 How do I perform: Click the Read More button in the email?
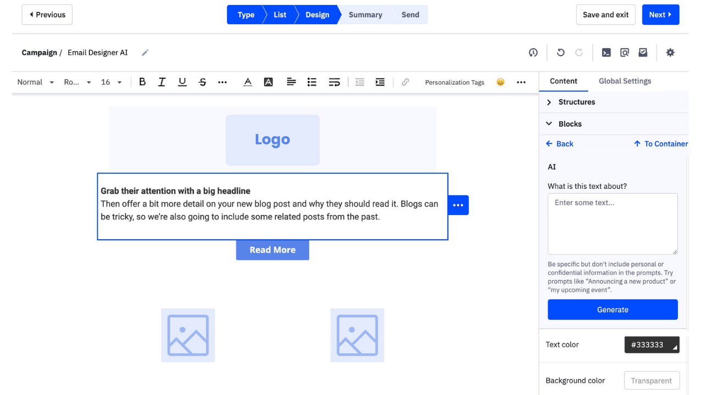click(272, 250)
